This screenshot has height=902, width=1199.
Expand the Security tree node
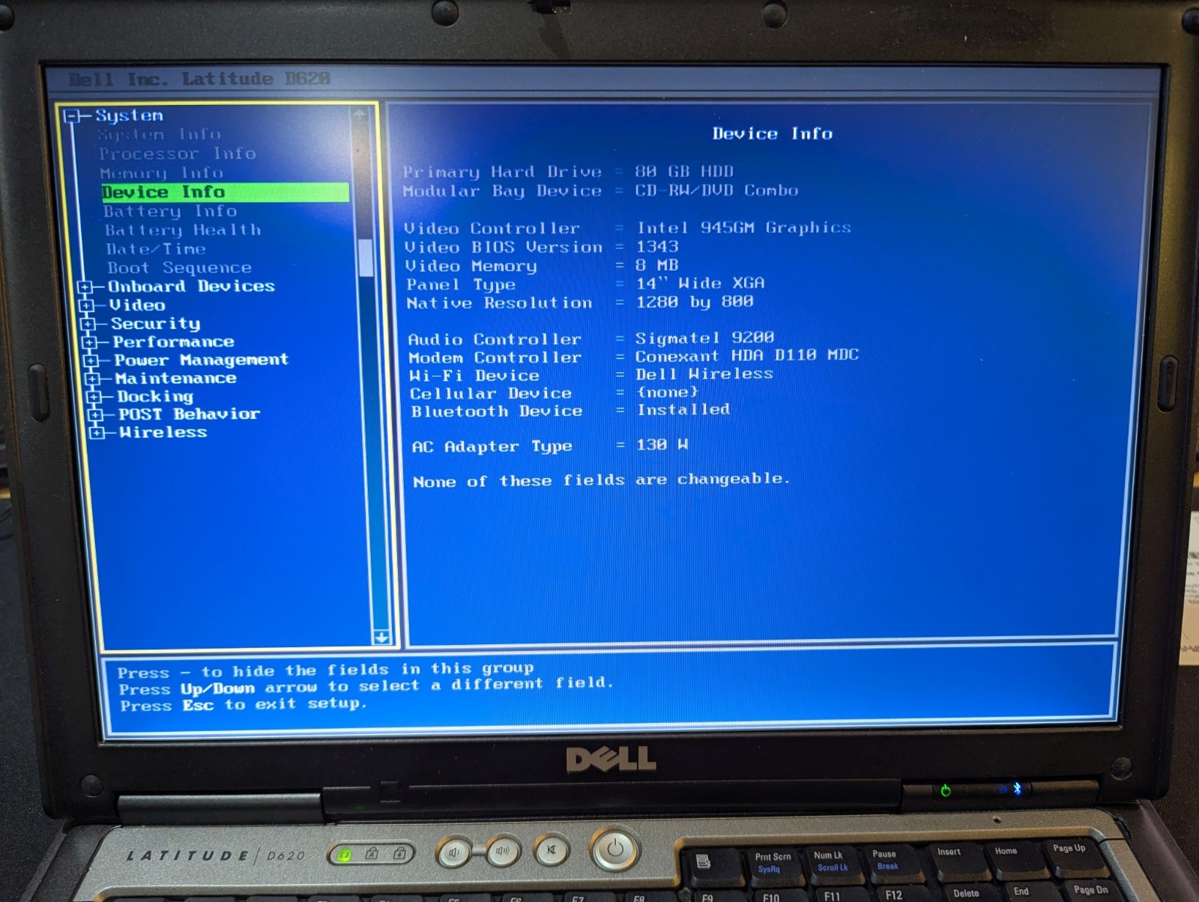point(88,324)
